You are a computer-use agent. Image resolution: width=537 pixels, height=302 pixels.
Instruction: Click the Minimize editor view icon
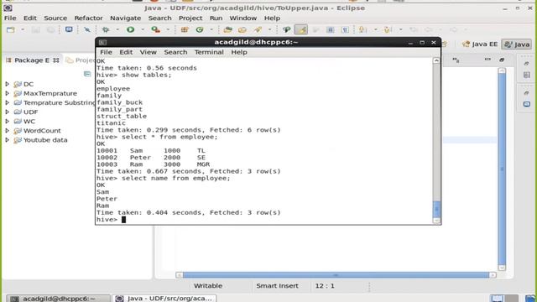coord(487,60)
